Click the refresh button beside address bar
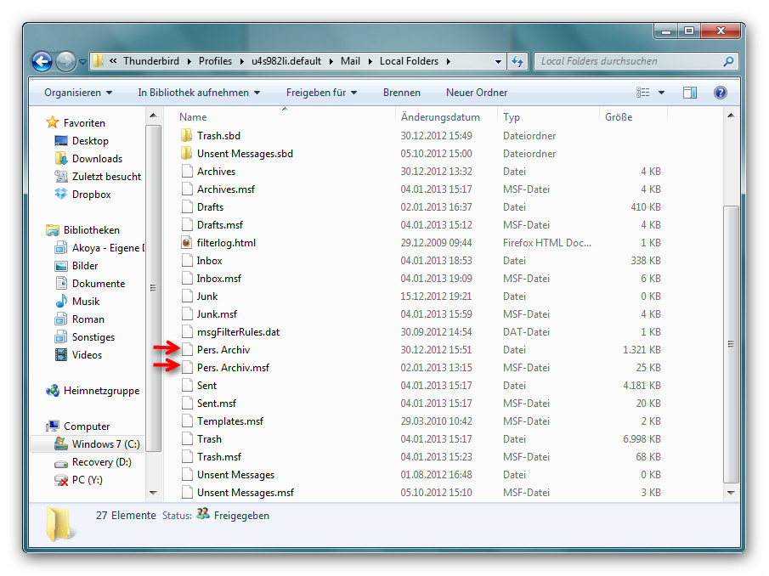 [x=517, y=61]
